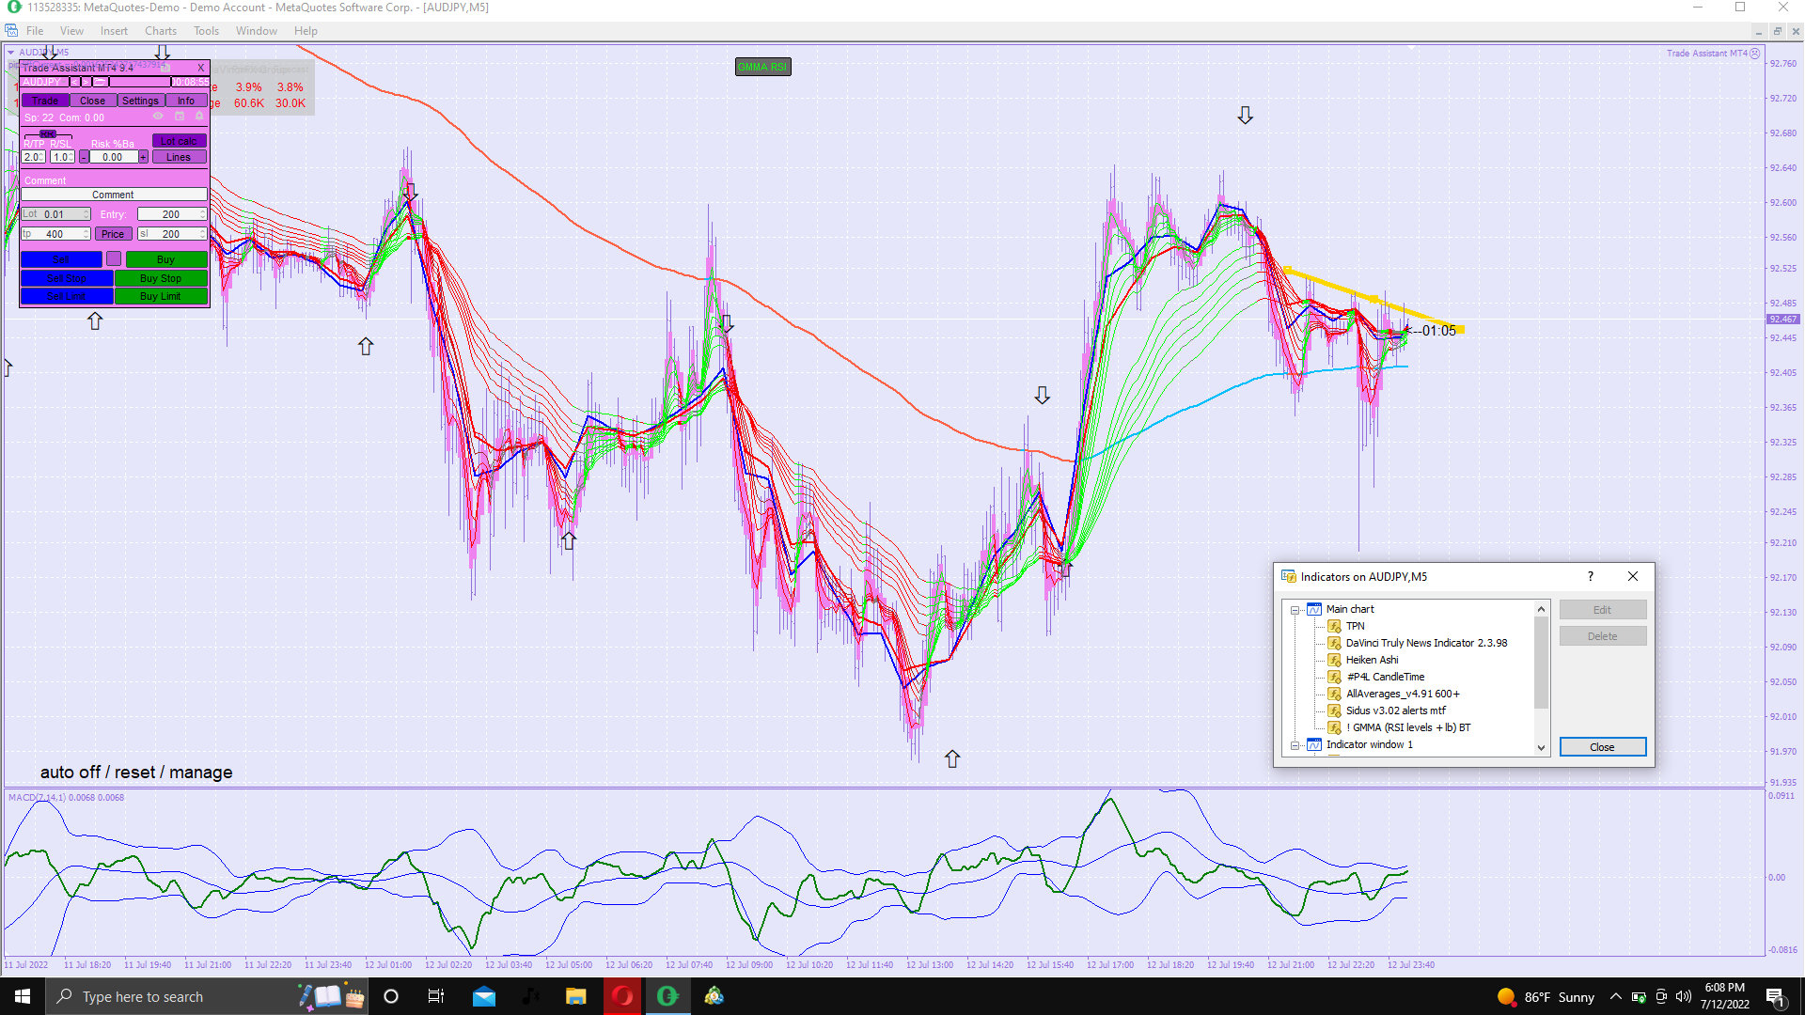The width and height of the screenshot is (1805, 1015).
Task: Open the AUDJPY symbol dropdown
Action: click(43, 82)
